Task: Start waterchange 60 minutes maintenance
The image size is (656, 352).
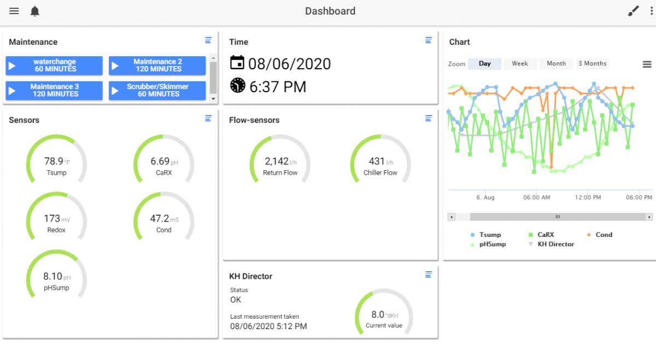Action: [54, 65]
